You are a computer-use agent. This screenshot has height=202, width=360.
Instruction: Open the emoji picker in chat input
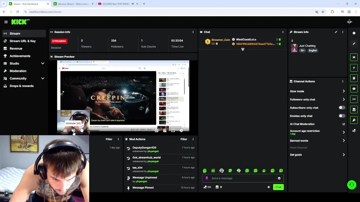[x=279, y=178]
